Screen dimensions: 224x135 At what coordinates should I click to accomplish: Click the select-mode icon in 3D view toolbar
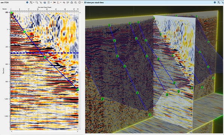(x=219, y=2)
